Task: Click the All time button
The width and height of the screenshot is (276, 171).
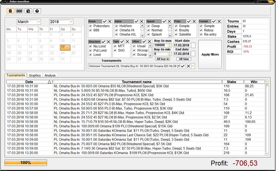Action: [184, 59]
